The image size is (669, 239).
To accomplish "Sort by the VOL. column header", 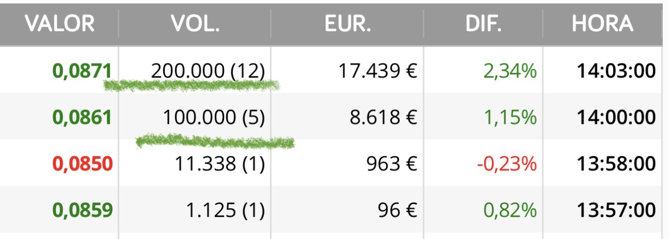I will pos(195,24).
